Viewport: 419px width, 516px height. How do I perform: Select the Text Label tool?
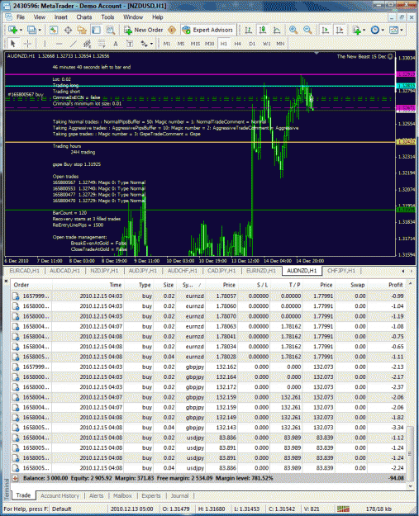pyautogui.click(x=130, y=44)
